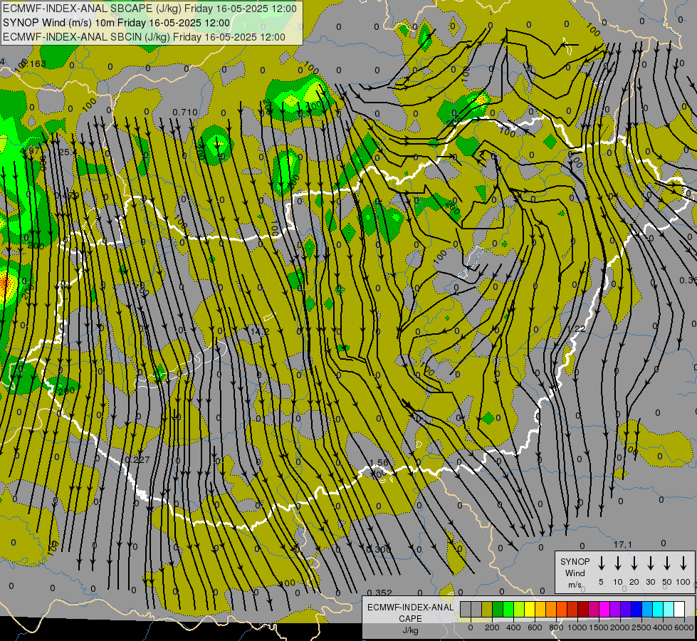Image resolution: width=697 pixels, height=641 pixels.
Task: Click the pure blue CAPE legend swatch
Action: pos(636,609)
